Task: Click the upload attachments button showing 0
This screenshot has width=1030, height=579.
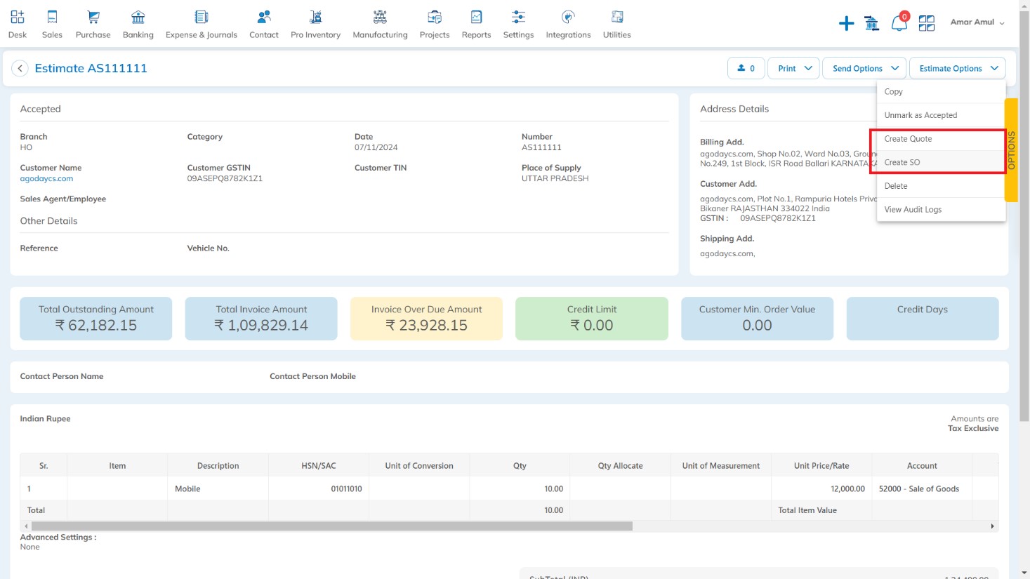Action: [x=746, y=68]
